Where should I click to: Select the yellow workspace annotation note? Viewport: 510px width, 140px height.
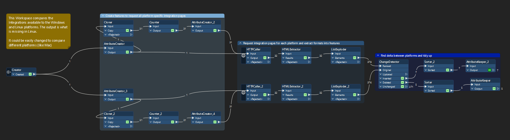[38, 31]
